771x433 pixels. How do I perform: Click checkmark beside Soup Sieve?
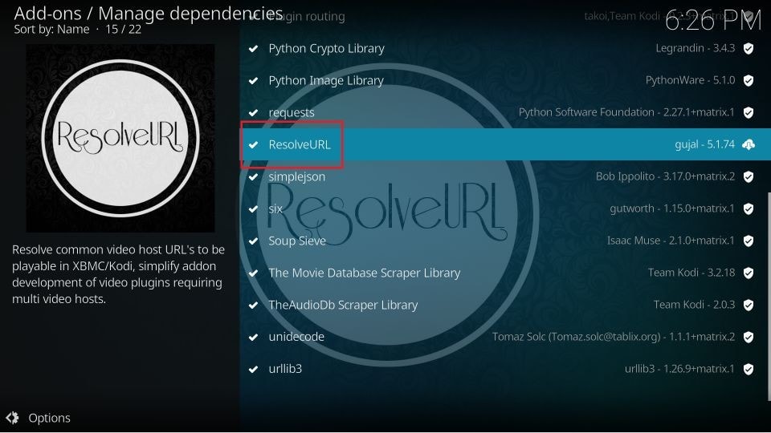coord(253,241)
